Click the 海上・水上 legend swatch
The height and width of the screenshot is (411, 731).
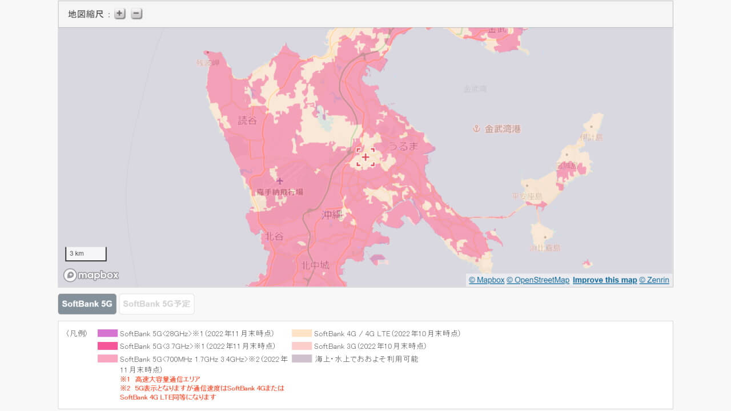(x=301, y=359)
